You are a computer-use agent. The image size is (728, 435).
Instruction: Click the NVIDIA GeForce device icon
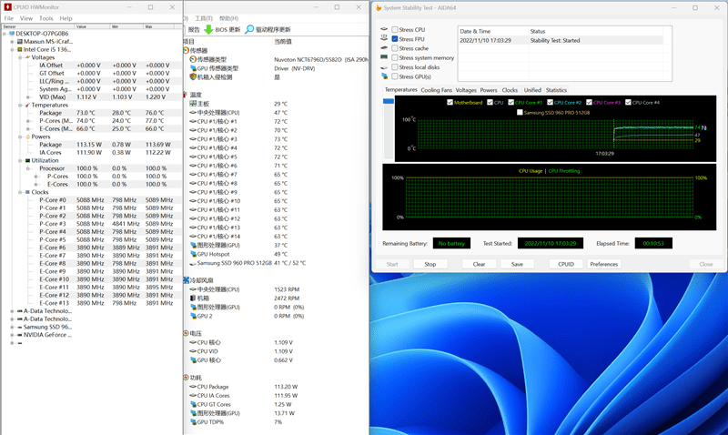20,335
